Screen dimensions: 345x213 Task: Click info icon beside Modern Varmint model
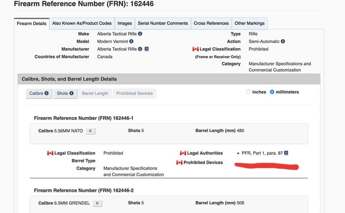click(x=131, y=41)
